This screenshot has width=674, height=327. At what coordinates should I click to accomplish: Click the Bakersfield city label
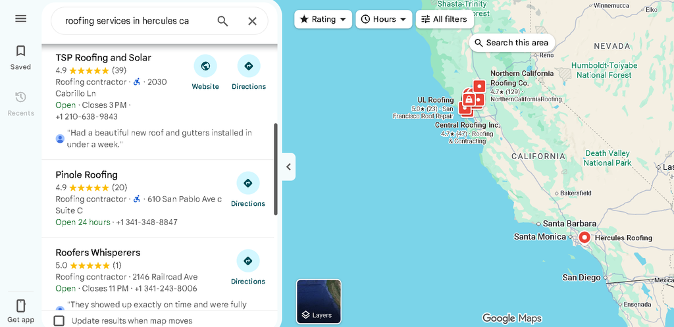tap(575, 193)
